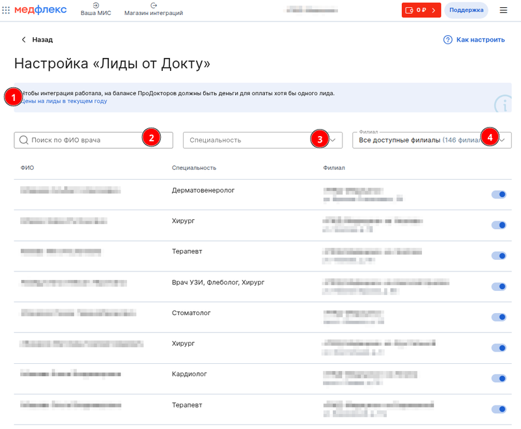Open the Специальность dropdown
Screen dimensions: 521x429
coord(260,140)
